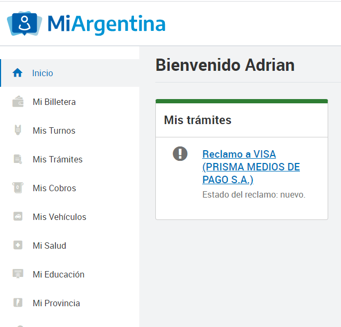
Task: Select the Mis Cobros money icon
Action: click(18, 187)
